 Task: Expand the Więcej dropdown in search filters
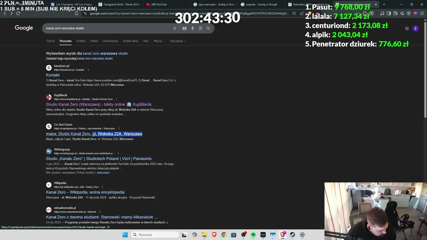[159, 41]
